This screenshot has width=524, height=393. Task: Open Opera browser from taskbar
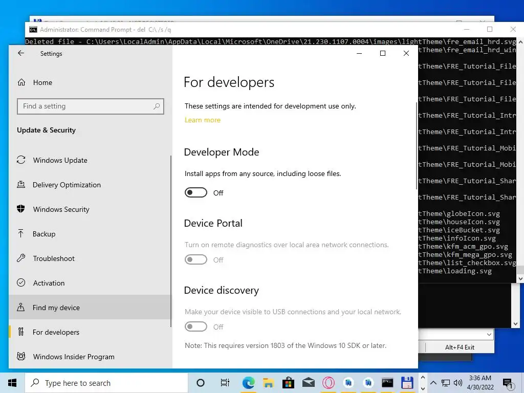point(328,383)
